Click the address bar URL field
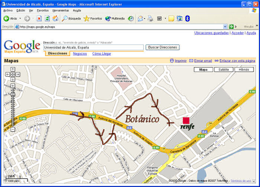This screenshot has height=187, width=260. click(119, 27)
